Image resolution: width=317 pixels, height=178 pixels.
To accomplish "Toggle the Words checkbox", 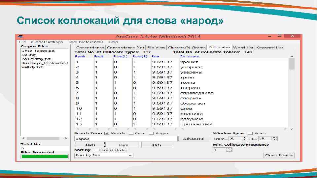I will pyautogui.click(x=107, y=133).
